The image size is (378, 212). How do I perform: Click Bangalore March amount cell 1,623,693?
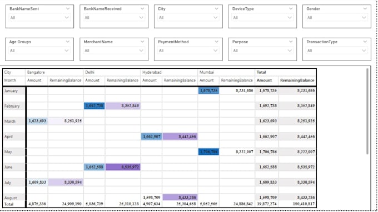(x=37, y=121)
